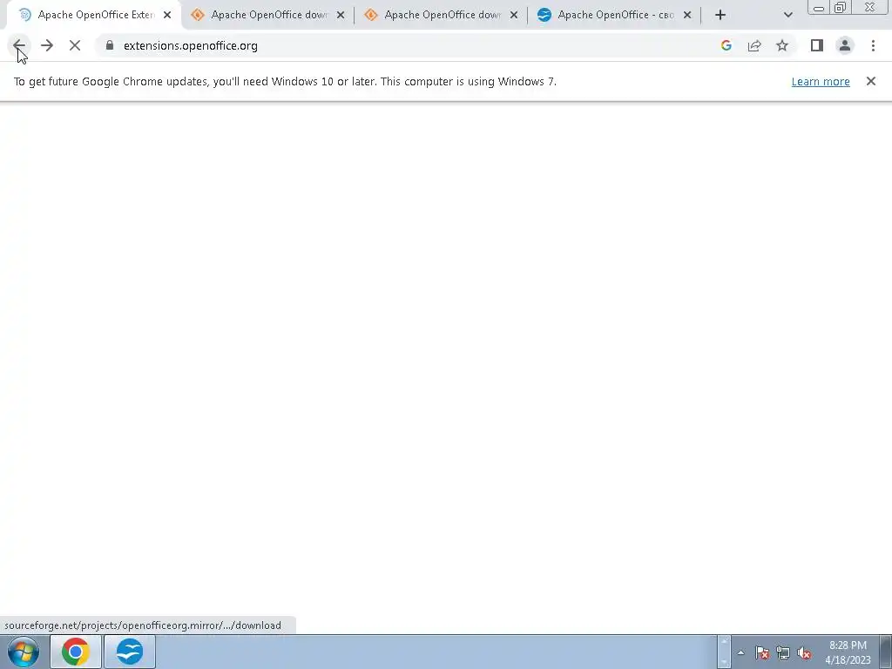Open the Learn more link
Viewport: 892px width, 669px height.
[x=821, y=81]
